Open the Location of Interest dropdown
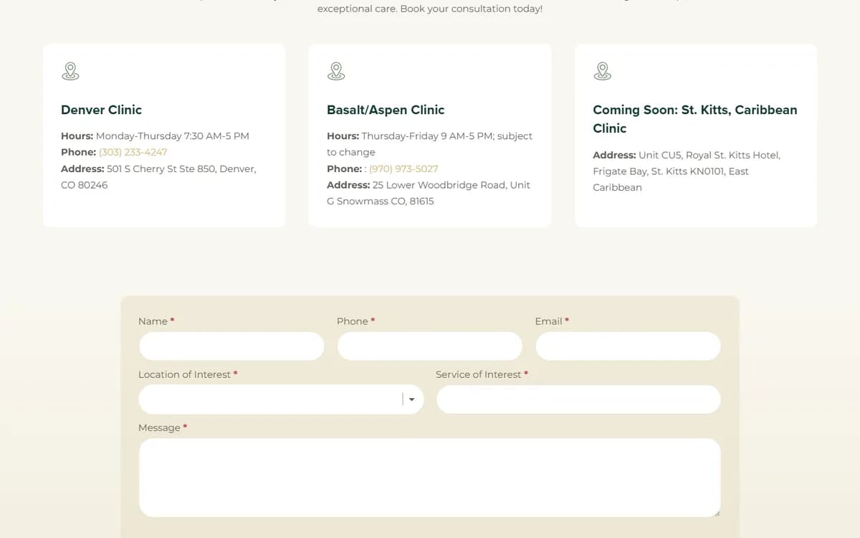The height and width of the screenshot is (538, 860). pos(281,400)
